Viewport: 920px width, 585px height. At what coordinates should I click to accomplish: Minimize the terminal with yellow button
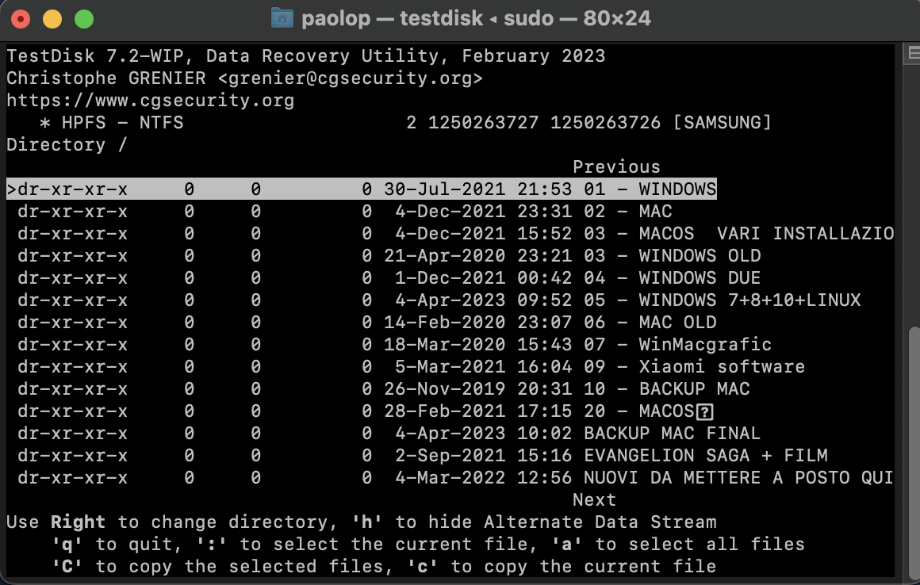click(x=52, y=19)
